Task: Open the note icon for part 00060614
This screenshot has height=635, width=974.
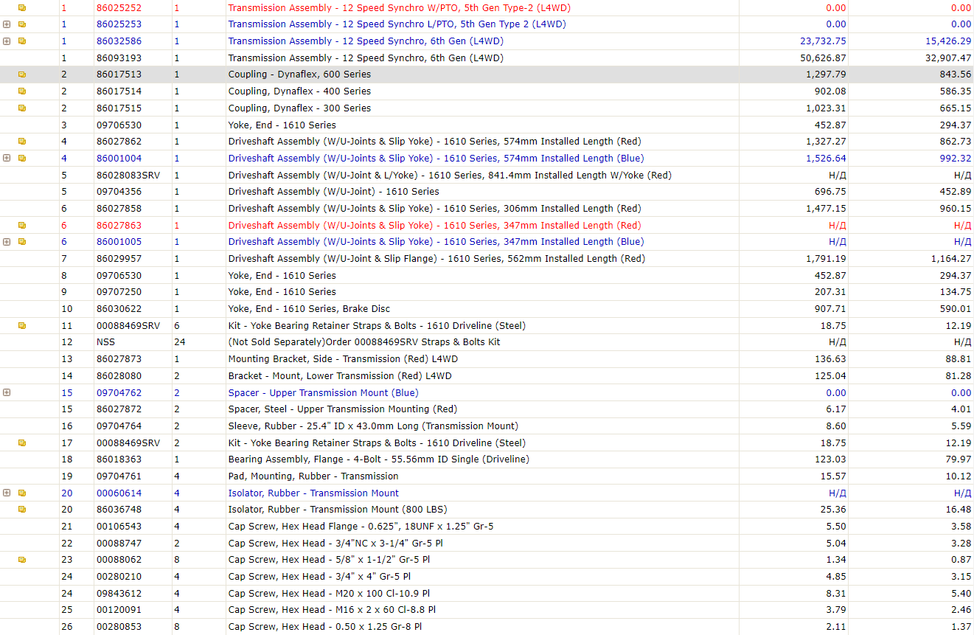Action: tap(22, 493)
